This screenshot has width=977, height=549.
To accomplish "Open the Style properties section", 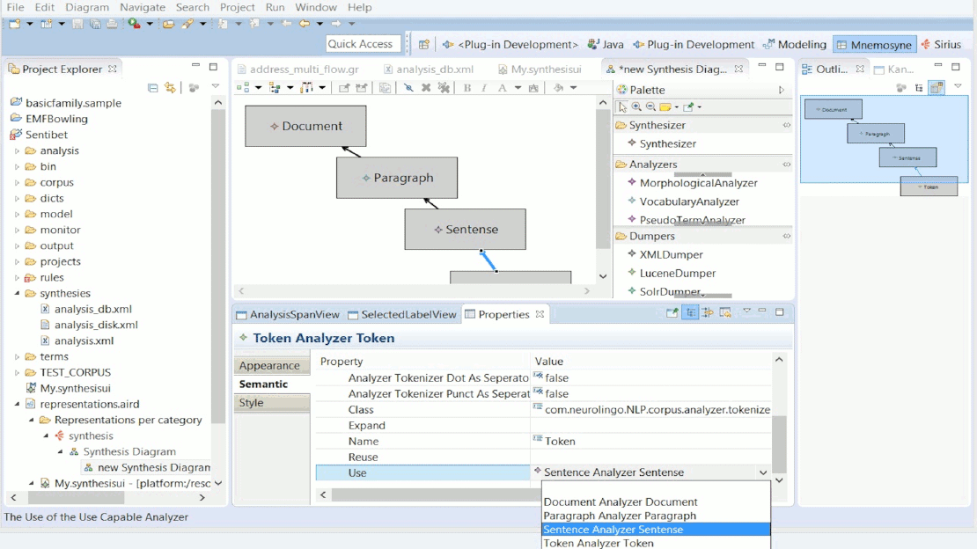I will coord(272,403).
